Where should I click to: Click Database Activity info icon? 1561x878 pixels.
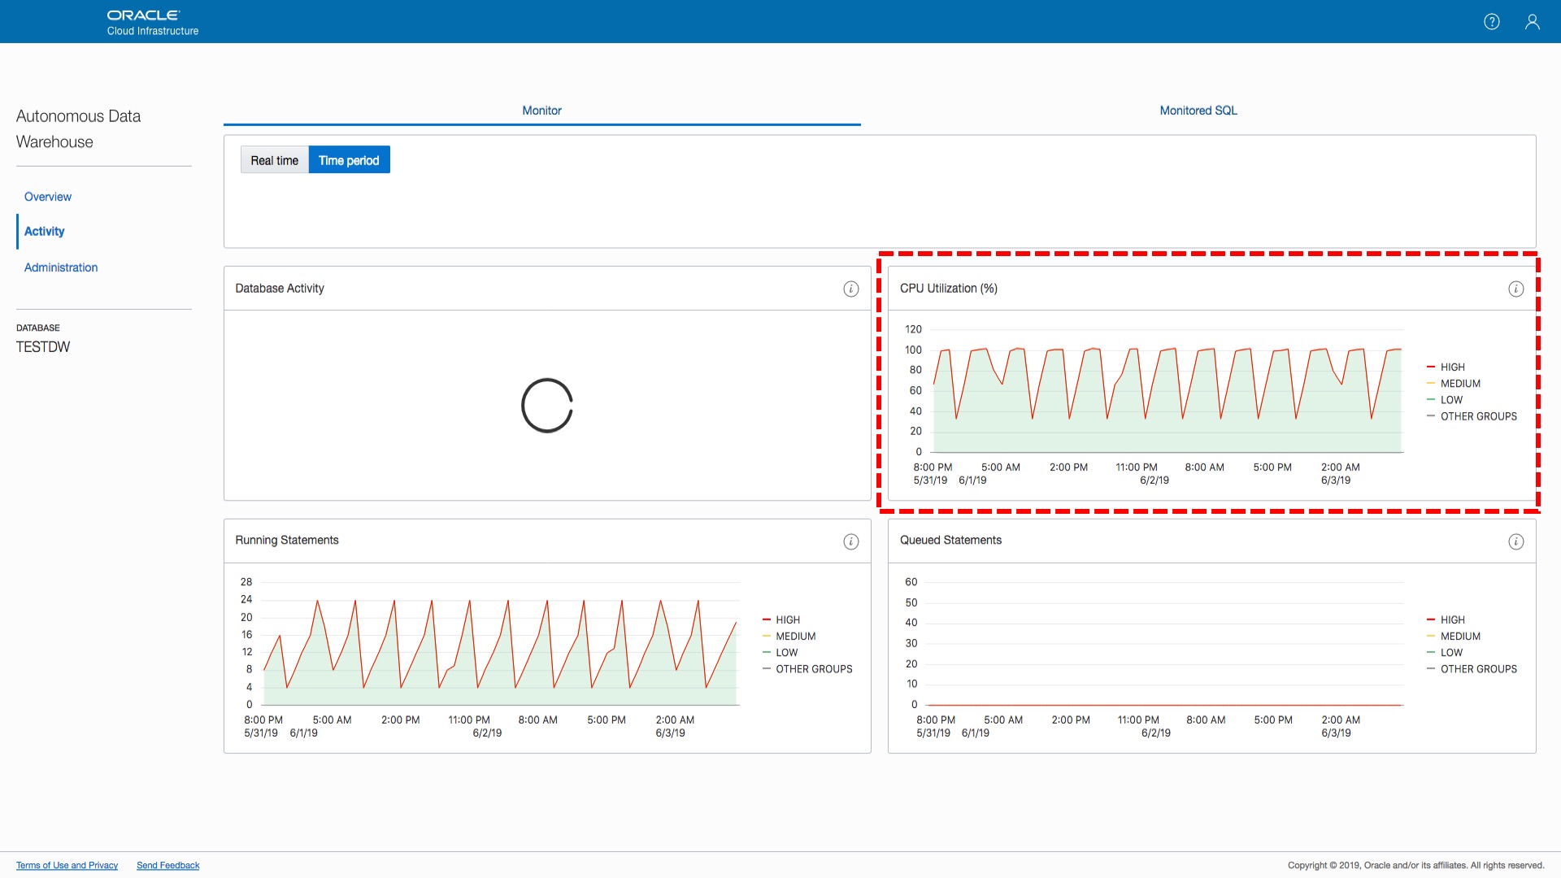pos(850,289)
